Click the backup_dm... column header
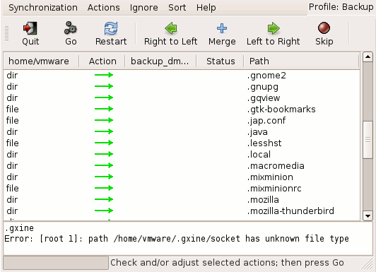The width and height of the screenshot is (376, 272). [160, 61]
